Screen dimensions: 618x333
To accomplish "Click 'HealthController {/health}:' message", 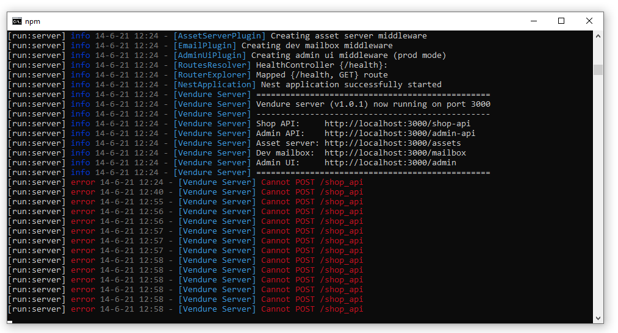I will click(322, 65).
